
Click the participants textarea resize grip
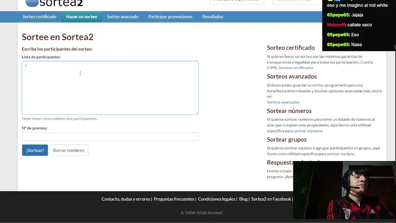[196, 113]
